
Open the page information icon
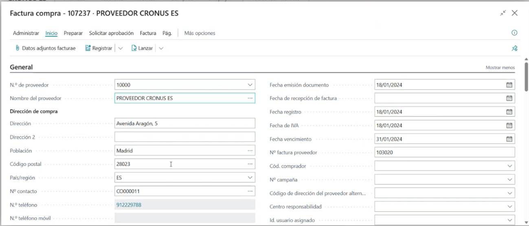(514, 33)
